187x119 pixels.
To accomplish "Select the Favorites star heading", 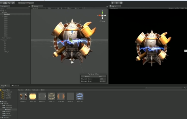I will 5,90.
